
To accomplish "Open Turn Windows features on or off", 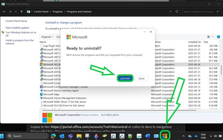I will click(21, 34).
